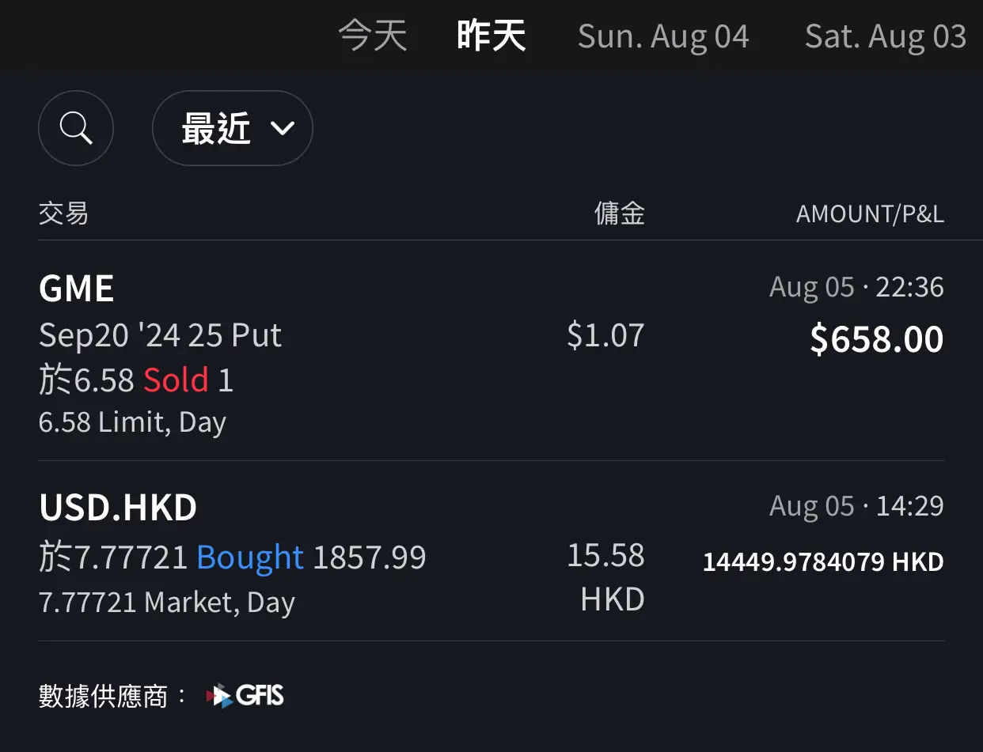Viewport: 983px width, 752px height.
Task: Select the 昨天 tab
Action: [491, 36]
